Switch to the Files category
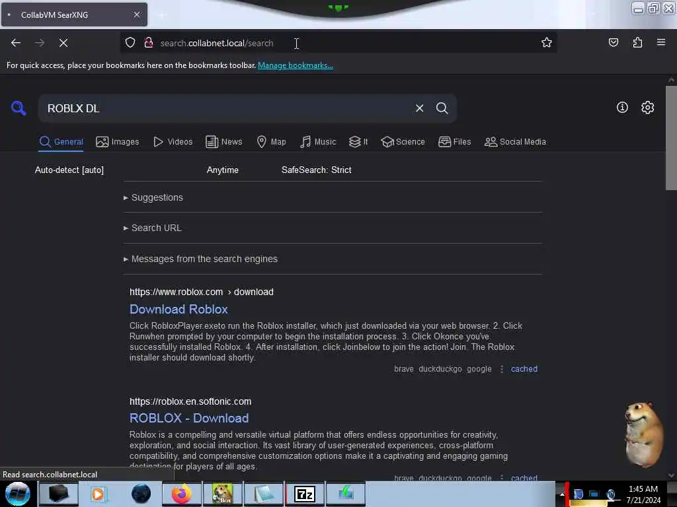This screenshot has width=677, height=507. click(455, 142)
